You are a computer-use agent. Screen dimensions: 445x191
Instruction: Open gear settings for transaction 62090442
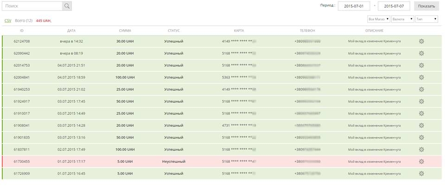pos(421,53)
